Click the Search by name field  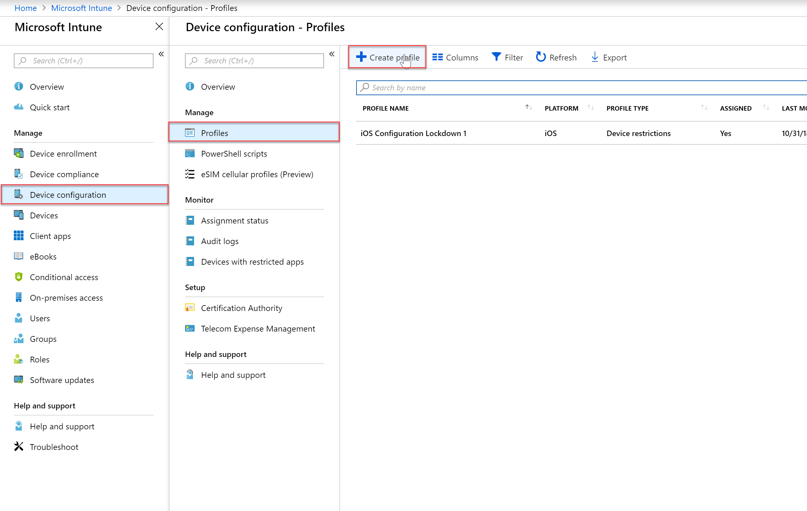point(581,88)
